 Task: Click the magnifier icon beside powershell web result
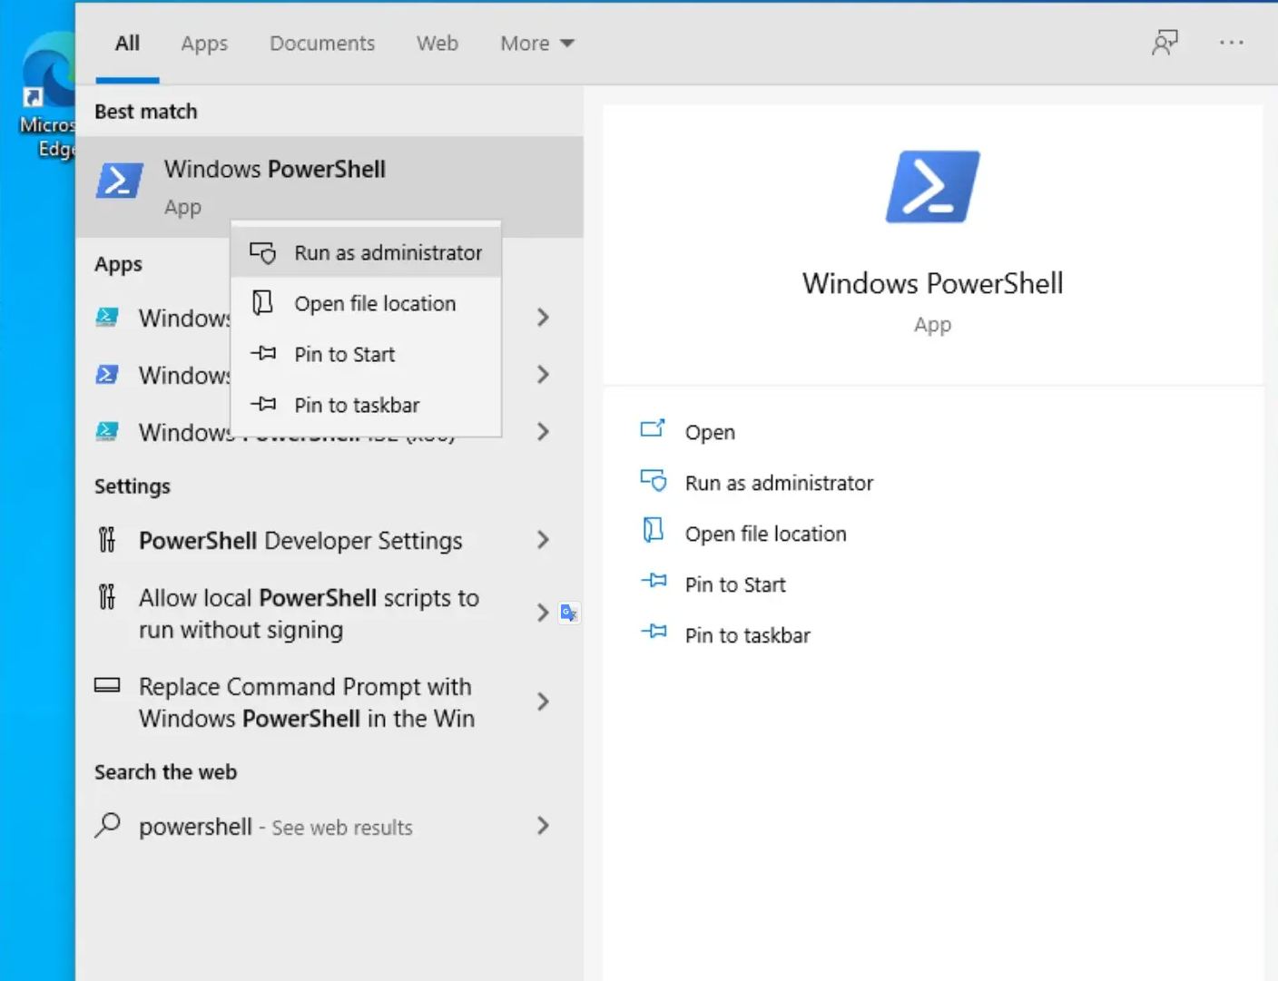coord(107,826)
